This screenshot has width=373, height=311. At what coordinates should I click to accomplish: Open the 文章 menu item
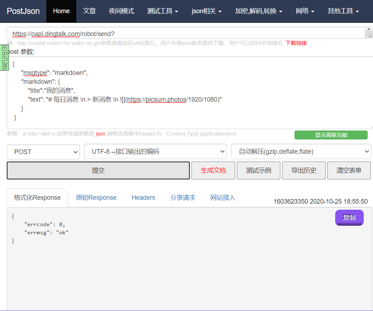click(x=89, y=11)
